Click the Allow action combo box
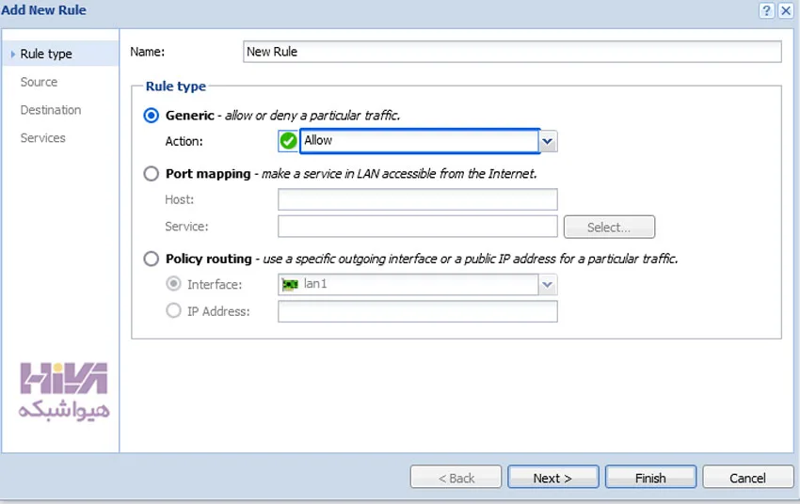The width and height of the screenshot is (800, 504). [420, 141]
